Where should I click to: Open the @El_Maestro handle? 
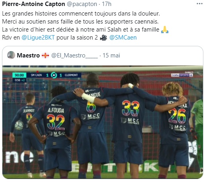pyautogui.click(x=74, y=55)
